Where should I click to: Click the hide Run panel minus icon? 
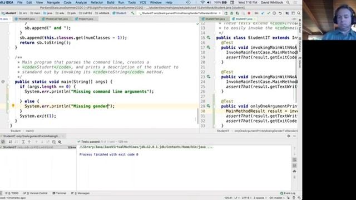tap(294, 136)
